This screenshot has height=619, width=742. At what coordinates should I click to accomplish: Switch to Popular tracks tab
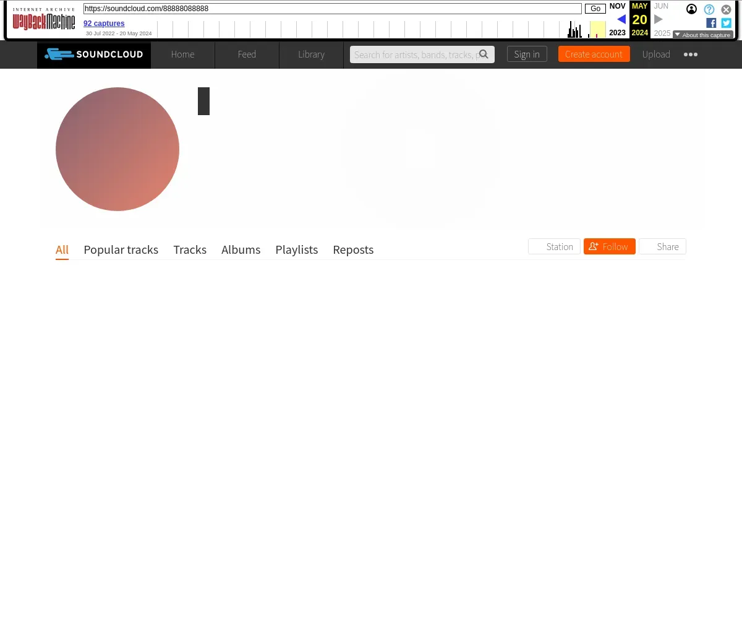(121, 249)
